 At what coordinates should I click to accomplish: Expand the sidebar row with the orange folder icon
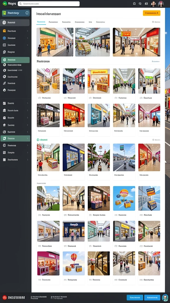[x=15, y=31]
